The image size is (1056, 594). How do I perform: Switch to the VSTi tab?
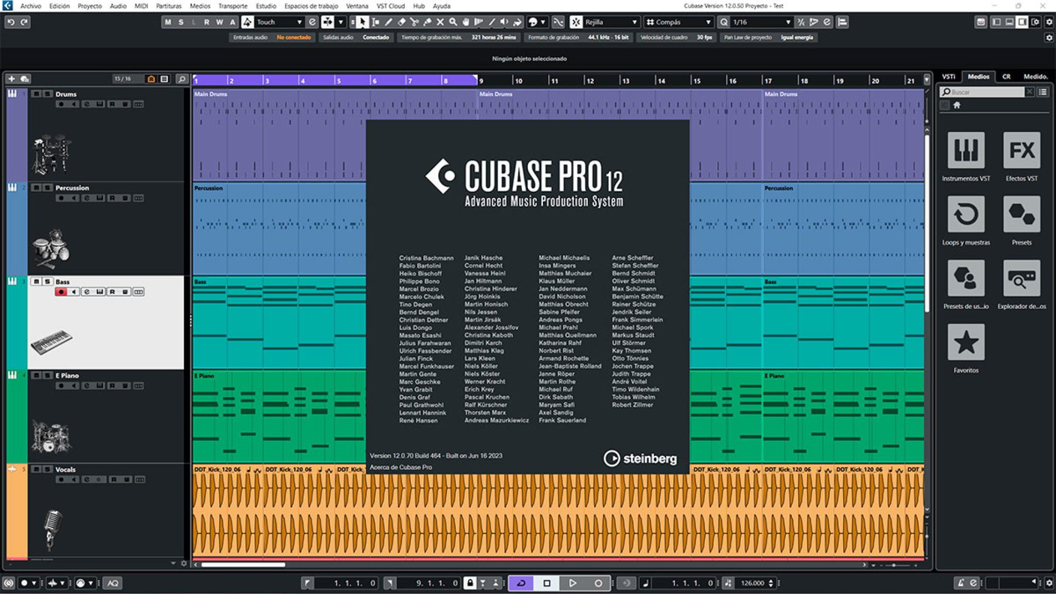pos(949,76)
